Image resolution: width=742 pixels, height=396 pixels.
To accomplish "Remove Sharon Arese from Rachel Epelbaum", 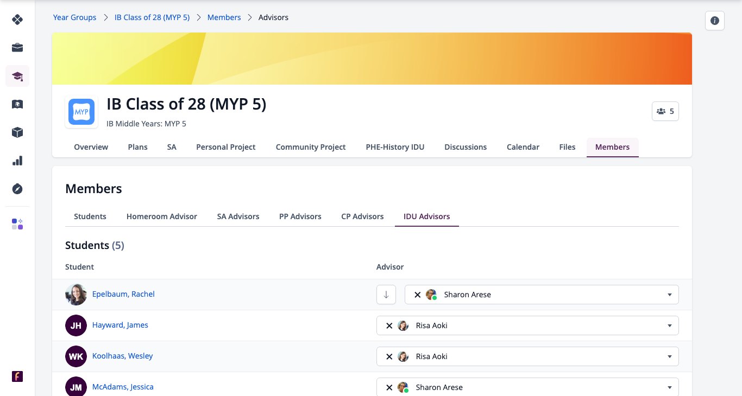I will (x=417, y=295).
